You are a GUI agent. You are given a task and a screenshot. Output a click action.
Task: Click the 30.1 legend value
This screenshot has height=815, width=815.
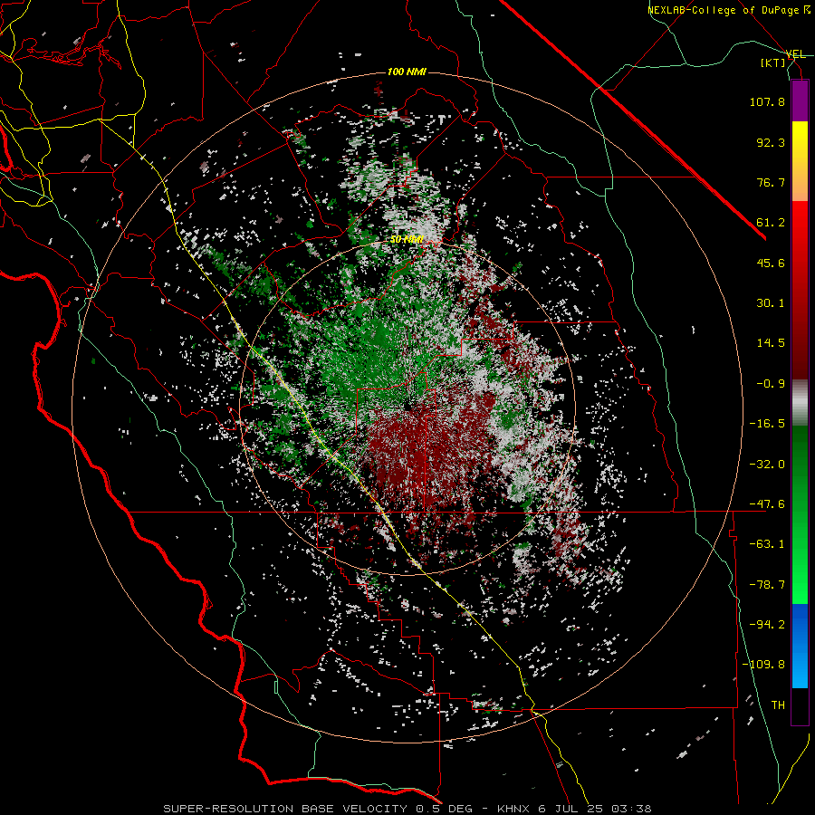771,303
